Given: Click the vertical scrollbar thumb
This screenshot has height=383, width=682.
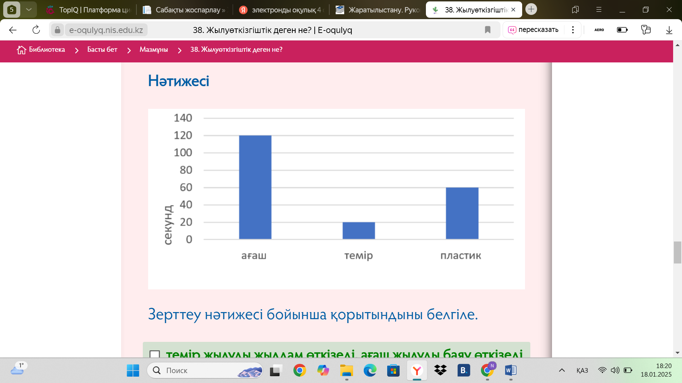Looking at the screenshot, I should pos(677,252).
